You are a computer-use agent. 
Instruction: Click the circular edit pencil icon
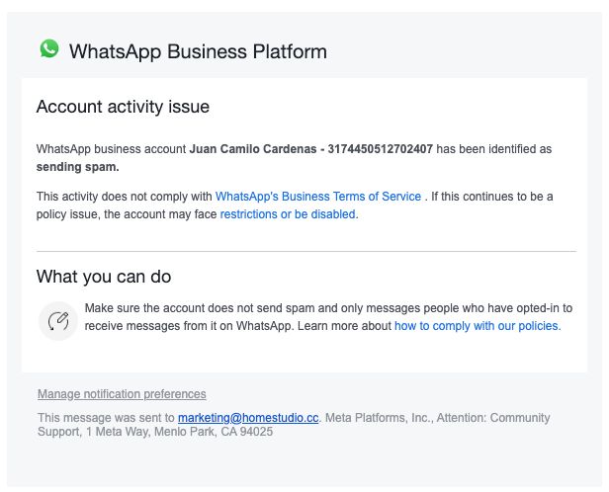pyautogui.click(x=58, y=321)
